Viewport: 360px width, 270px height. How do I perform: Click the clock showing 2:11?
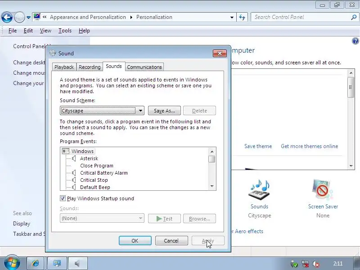[x=338, y=264]
